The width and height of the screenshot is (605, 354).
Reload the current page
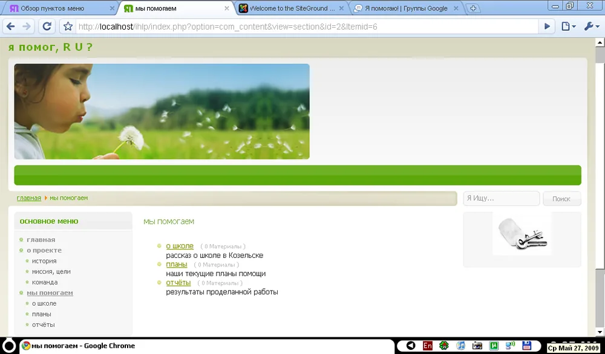(47, 26)
